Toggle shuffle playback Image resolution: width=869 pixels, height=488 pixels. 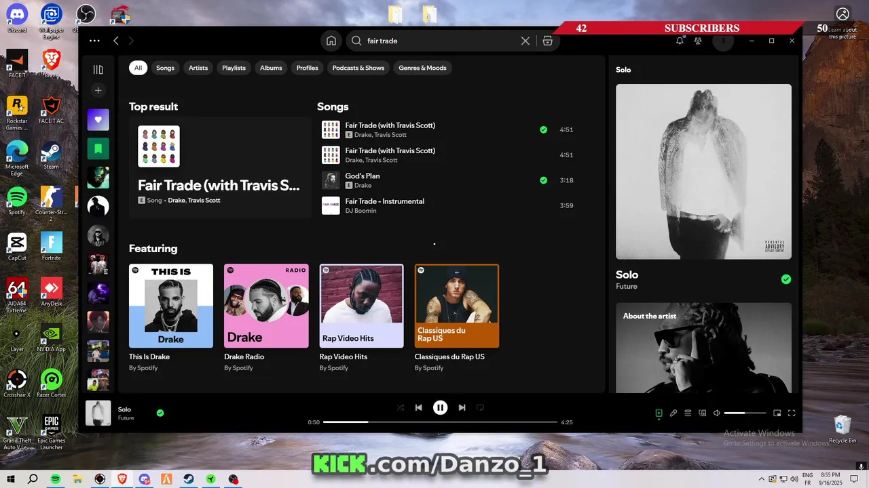click(x=401, y=407)
